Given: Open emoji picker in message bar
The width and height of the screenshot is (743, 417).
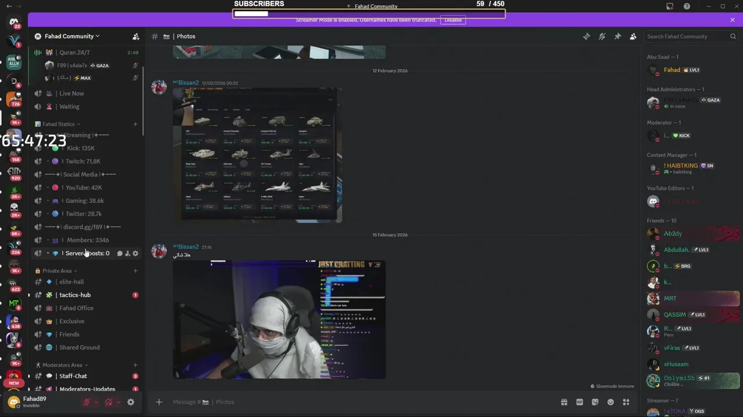Looking at the screenshot, I should tap(611, 402).
